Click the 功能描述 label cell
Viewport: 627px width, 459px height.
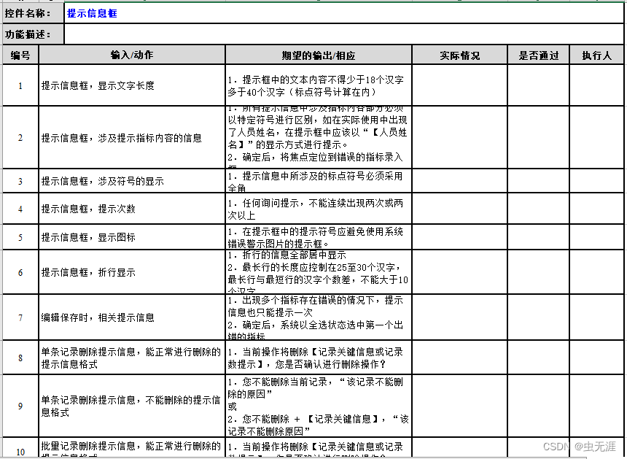point(34,34)
